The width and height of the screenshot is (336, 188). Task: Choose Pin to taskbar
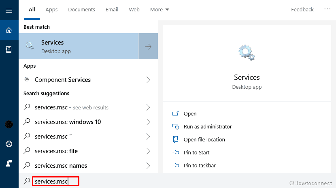pyautogui.click(x=200, y=165)
